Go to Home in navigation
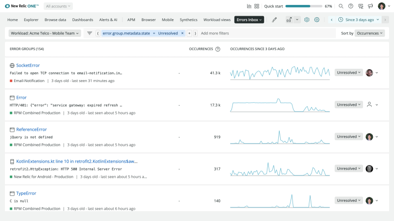394x221 pixels. pos(13,20)
